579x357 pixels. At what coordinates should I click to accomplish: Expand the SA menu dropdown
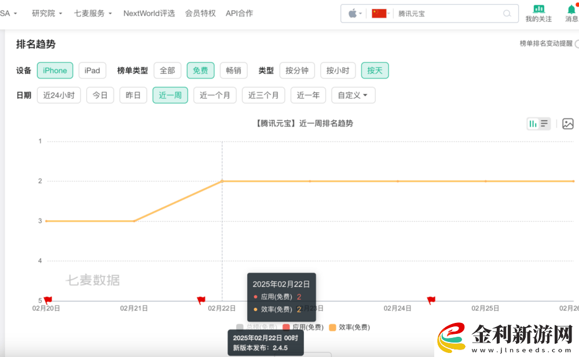pyautogui.click(x=9, y=13)
